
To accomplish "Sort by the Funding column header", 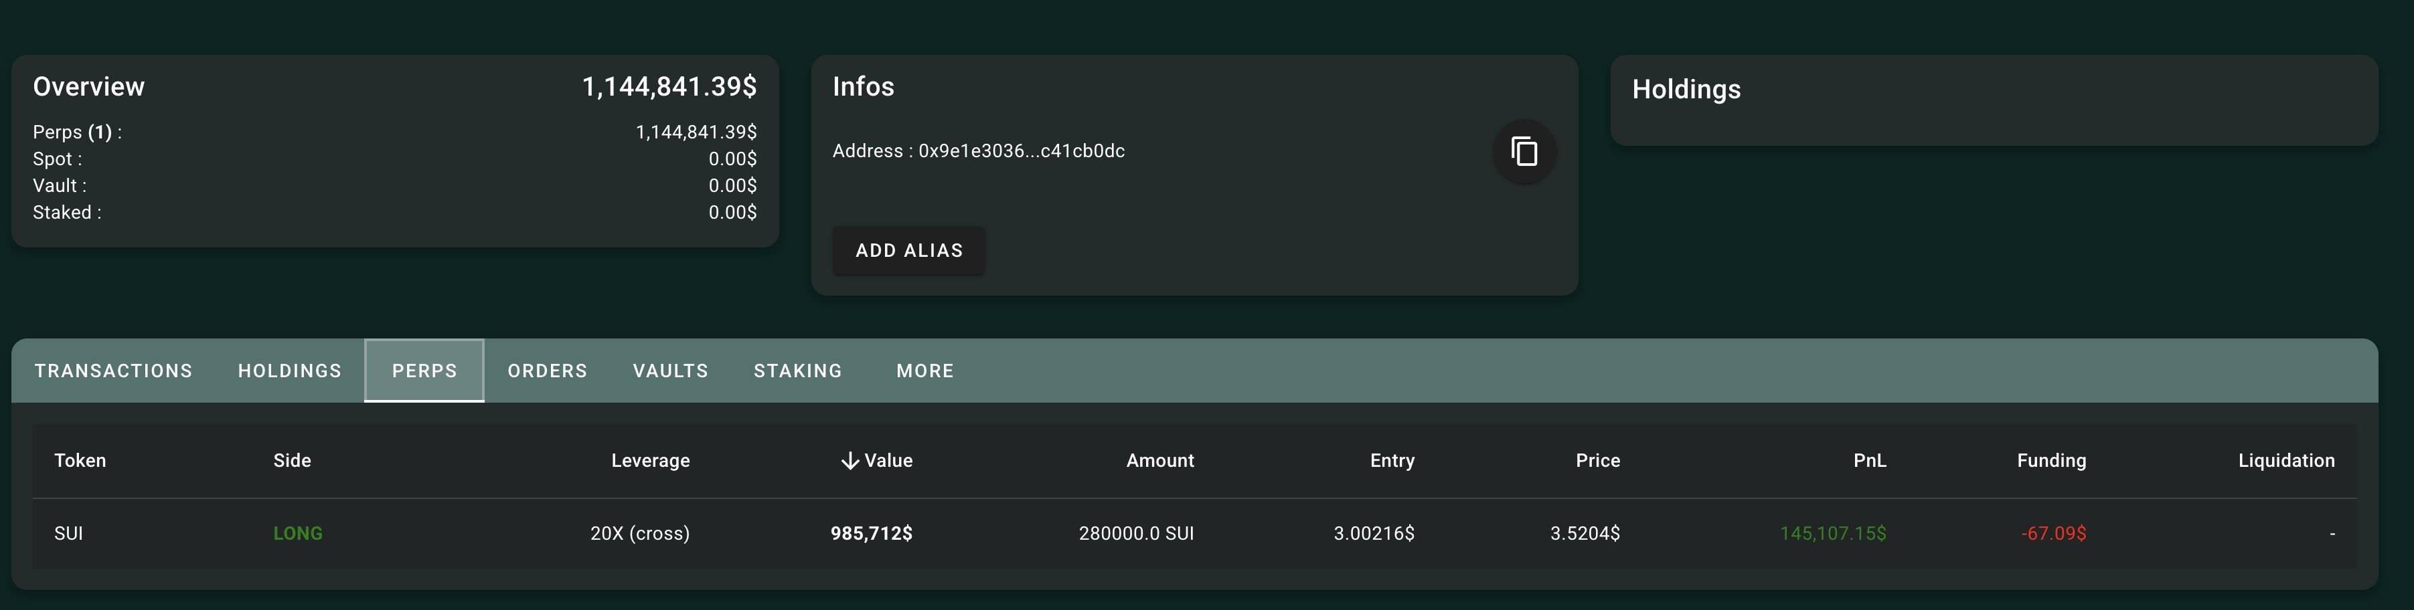I will (2050, 460).
